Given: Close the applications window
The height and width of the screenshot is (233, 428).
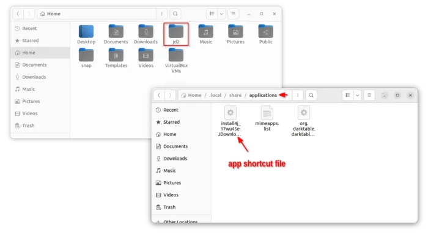Looking at the screenshot, I should coord(410,95).
